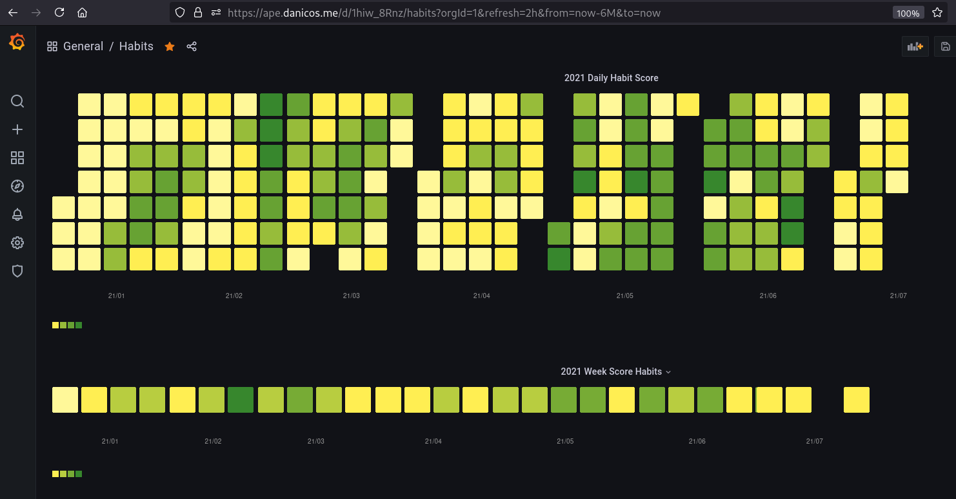This screenshot has width=956, height=499.
Task: Click the 21/04 label under daily heatmap
Action: pyautogui.click(x=482, y=296)
